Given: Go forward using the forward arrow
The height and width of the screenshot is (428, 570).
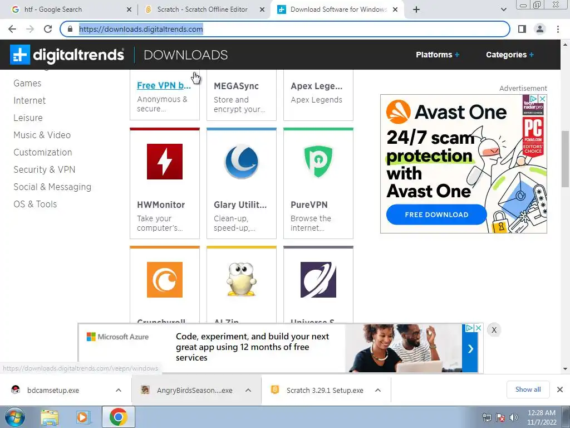Looking at the screenshot, I should coord(30,29).
